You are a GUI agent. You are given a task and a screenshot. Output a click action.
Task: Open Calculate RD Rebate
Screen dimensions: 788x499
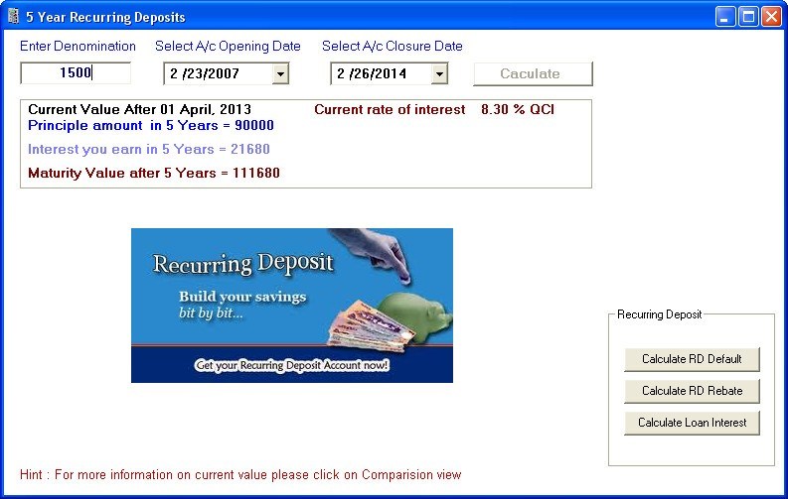pos(691,391)
